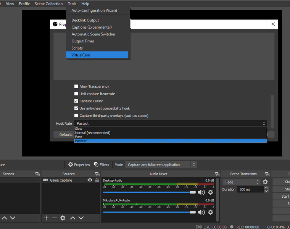Select VirtualCam from Tools menu
The height and width of the screenshot is (229, 290).
click(x=81, y=55)
